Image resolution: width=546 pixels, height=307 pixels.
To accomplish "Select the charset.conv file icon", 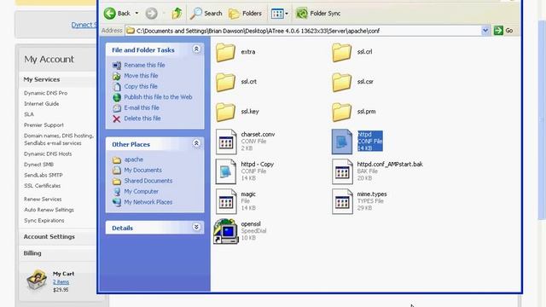I will point(226,142).
